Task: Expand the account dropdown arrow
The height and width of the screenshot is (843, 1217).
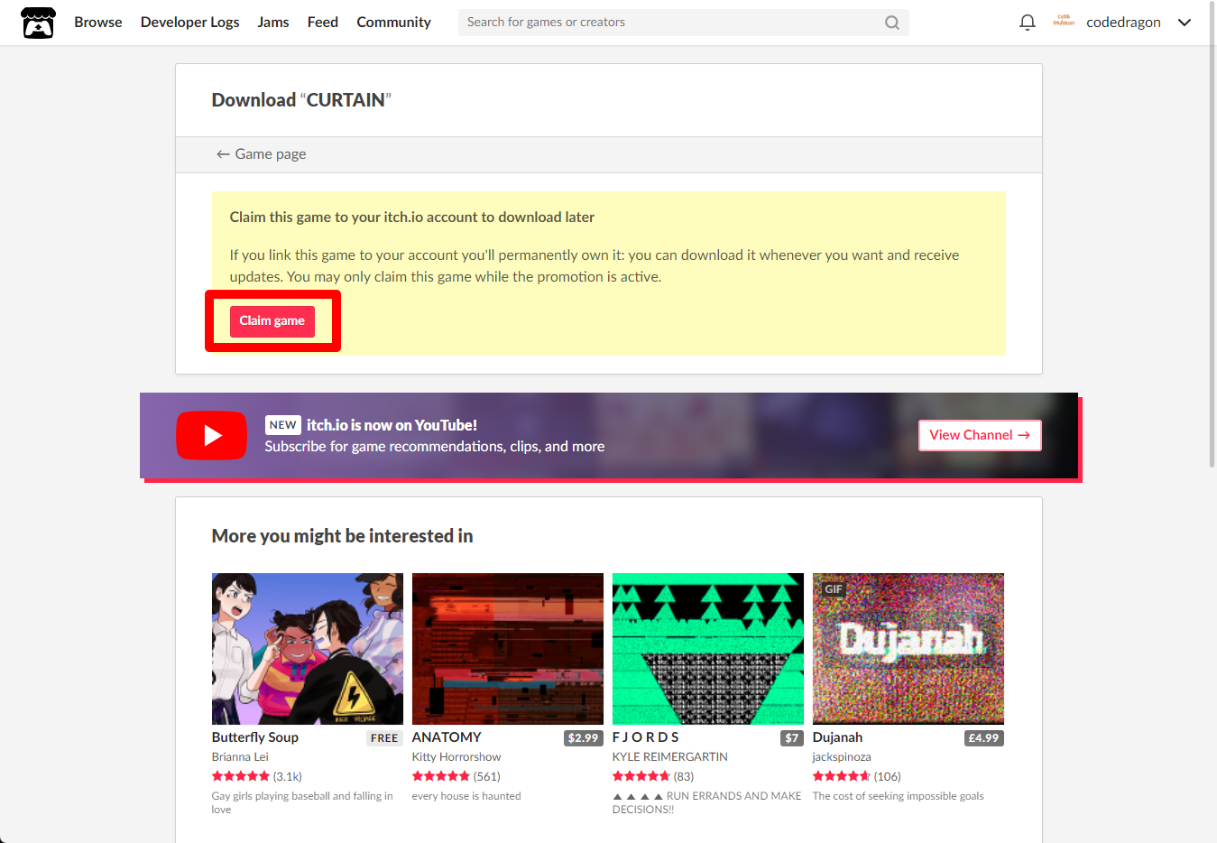Action: coord(1185,23)
